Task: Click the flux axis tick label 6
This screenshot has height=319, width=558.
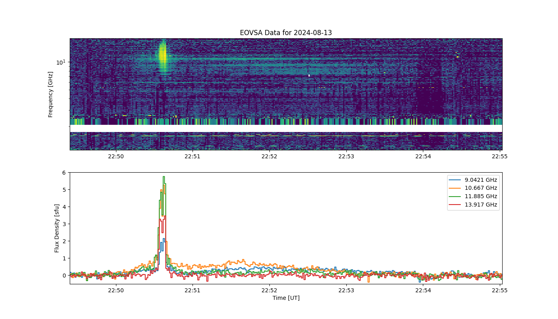Action: click(x=64, y=172)
